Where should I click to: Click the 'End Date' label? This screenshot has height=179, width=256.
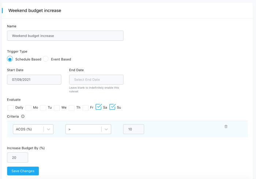click(76, 70)
